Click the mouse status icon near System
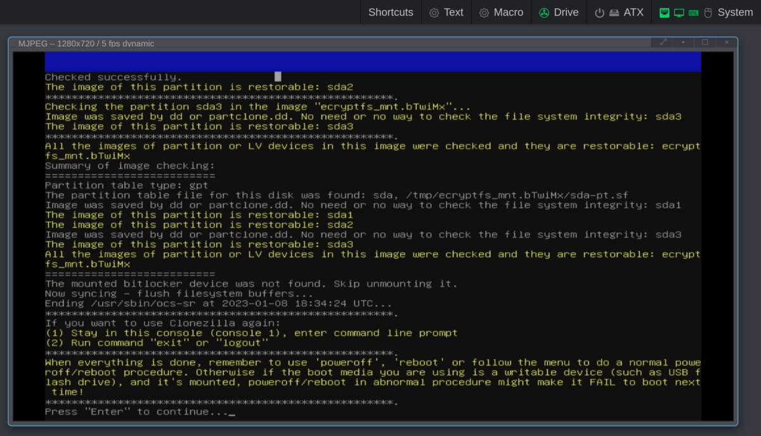Image resolution: width=761 pixels, height=436 pixels. pos(707,12)
